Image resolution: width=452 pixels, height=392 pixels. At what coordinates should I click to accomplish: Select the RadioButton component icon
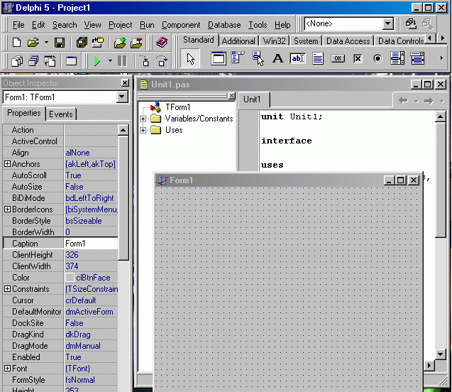tap(377, 58)
